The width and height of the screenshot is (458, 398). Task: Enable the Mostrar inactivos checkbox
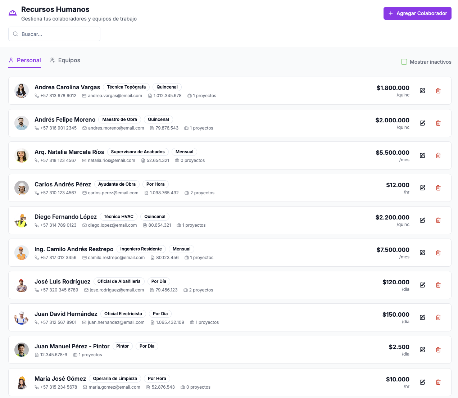(404, 62)
